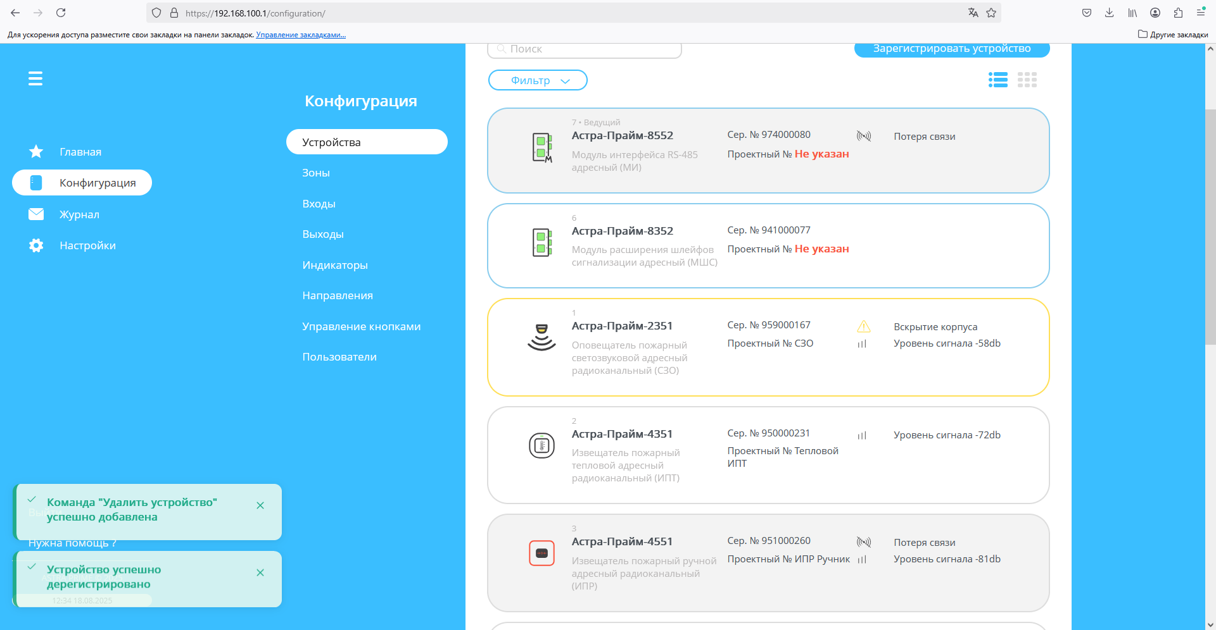Open Другие закладки folder
1216x630 pixels.
[x=1173, y=35]
